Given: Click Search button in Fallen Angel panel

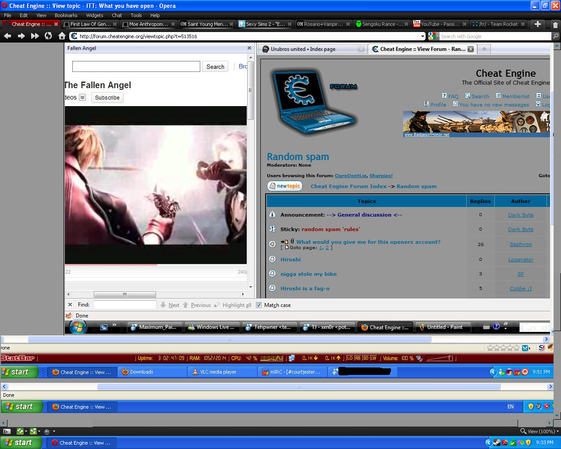Looking at the screenshot, I should click(x=215, y=67).
